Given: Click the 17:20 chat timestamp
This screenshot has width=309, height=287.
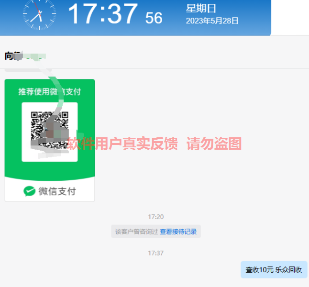Looking at the screenshot, I should point(155,217).
